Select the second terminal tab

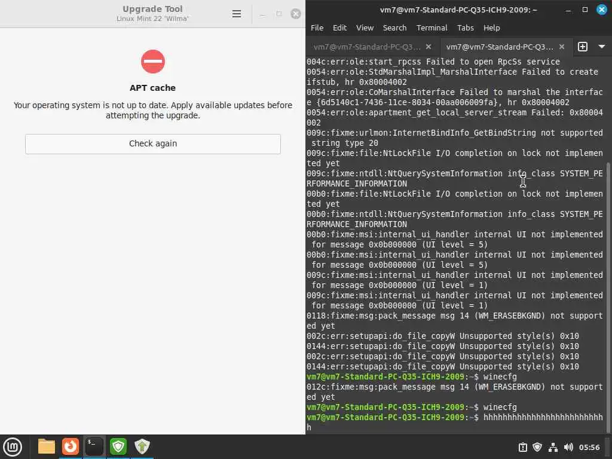(500, 47)
